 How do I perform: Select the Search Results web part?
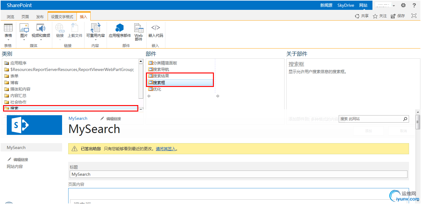[x=159, y=76]
